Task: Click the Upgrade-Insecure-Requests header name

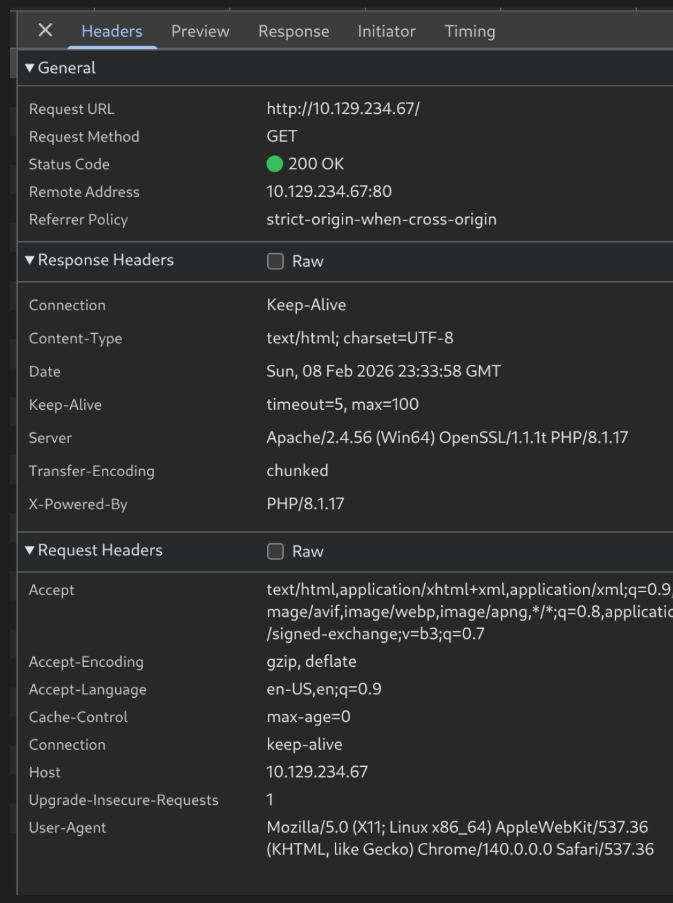Action: point(123,800)
